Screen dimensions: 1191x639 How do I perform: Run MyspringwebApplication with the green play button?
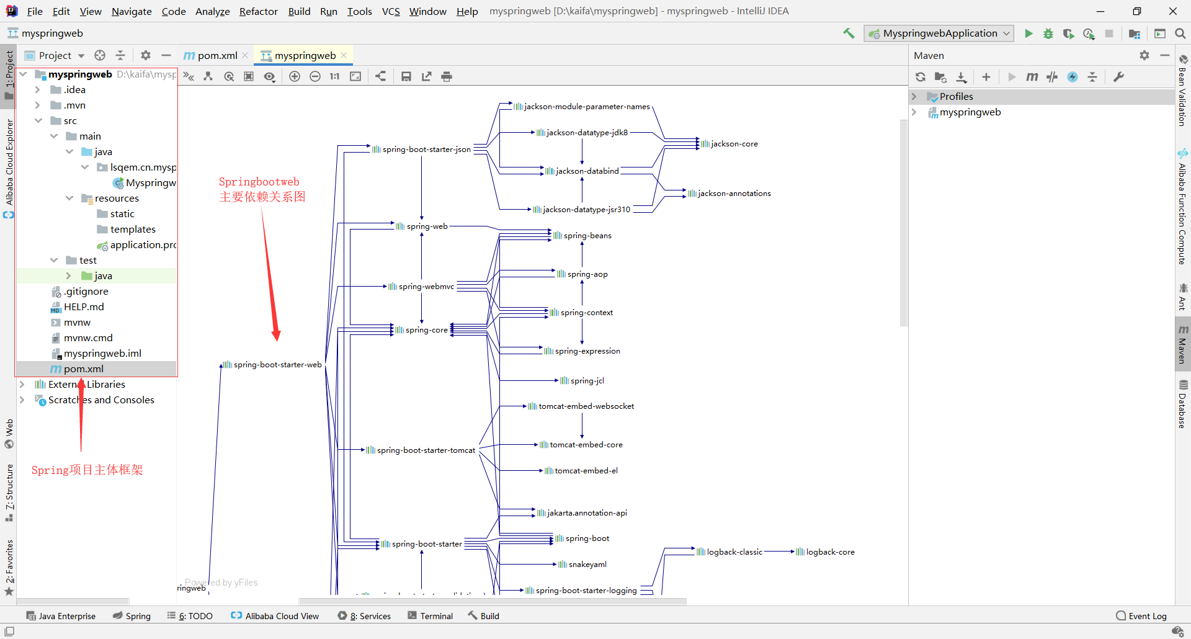coord(1028,34)
